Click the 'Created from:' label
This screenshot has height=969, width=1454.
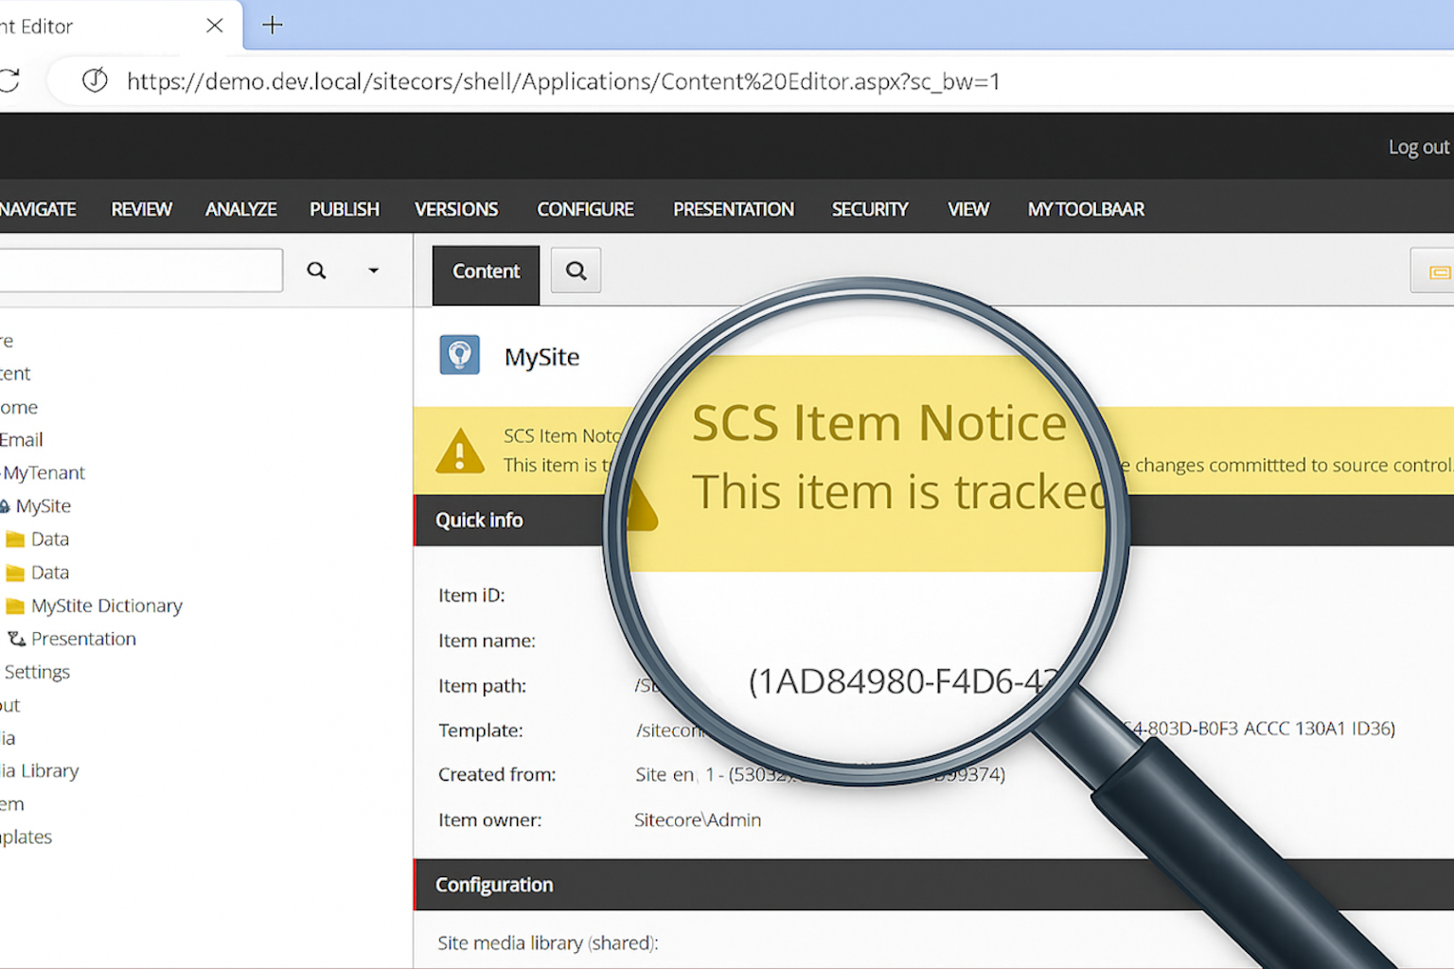497,775
